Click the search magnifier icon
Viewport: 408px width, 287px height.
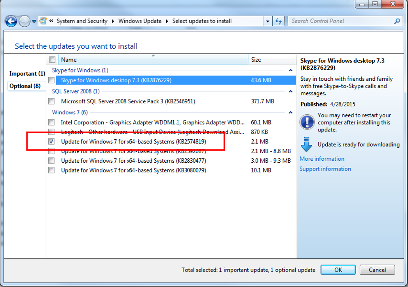[397, 21]
